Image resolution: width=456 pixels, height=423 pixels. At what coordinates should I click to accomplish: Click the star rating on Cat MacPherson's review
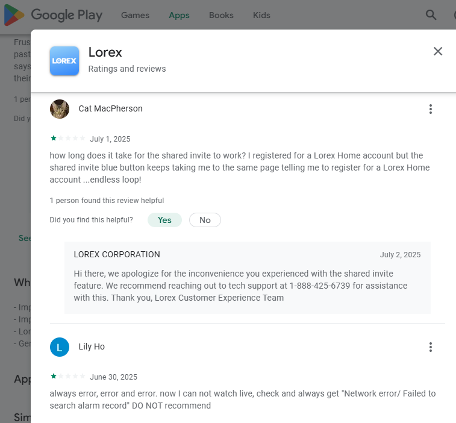click(x=67, y=138)
